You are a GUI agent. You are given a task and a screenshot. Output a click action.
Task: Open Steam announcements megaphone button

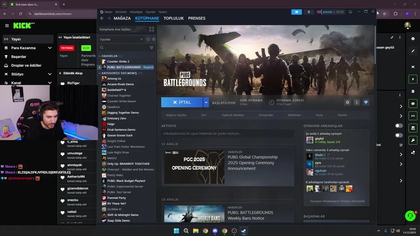pos(296,12)
